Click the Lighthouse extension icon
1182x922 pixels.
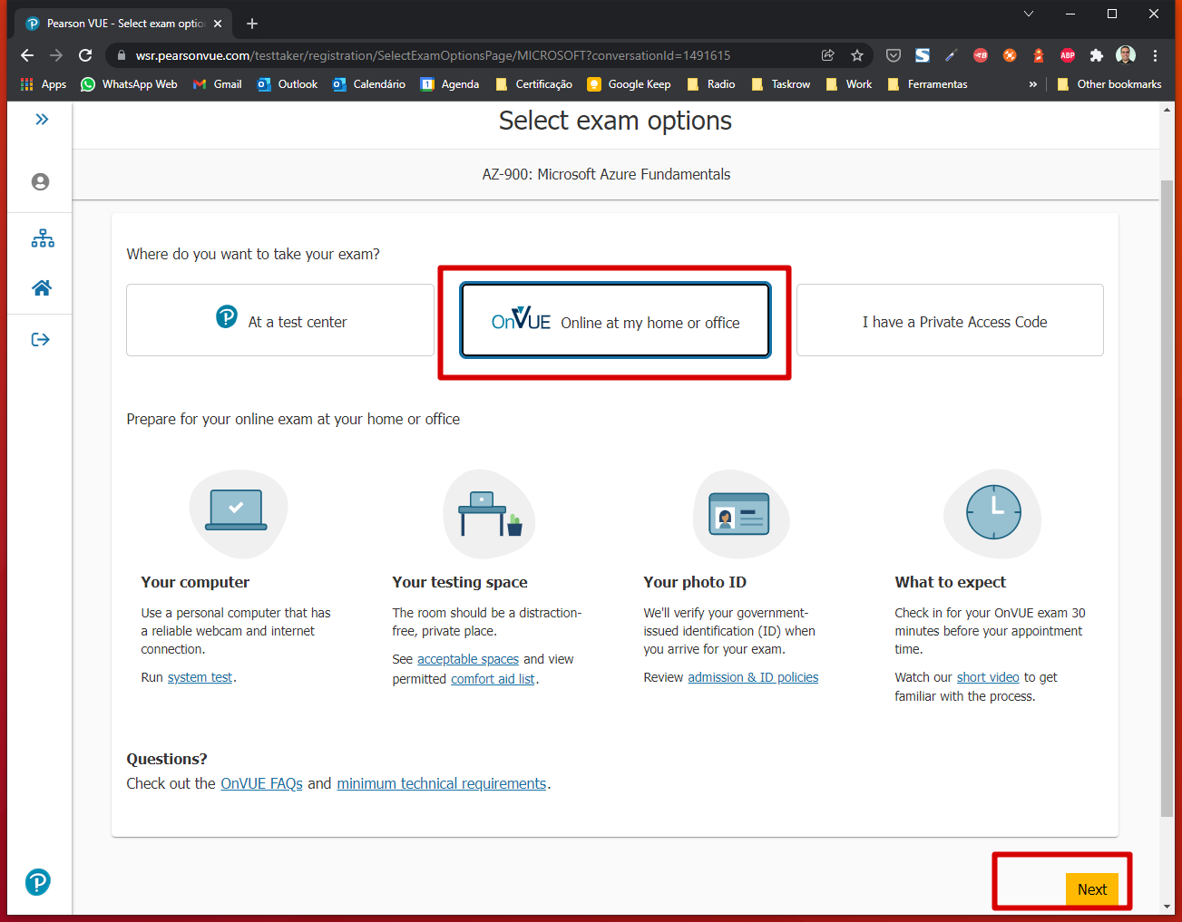click(x=1039, y=55)
